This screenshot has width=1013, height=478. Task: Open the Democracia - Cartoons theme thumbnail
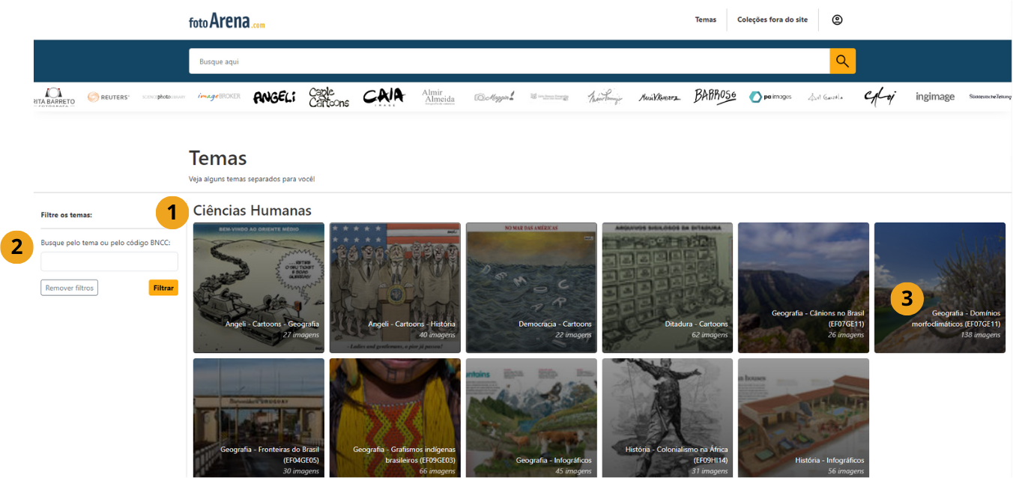coord(531,287)
